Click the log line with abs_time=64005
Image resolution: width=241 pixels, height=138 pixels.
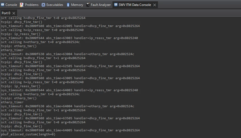pos(70,130)
